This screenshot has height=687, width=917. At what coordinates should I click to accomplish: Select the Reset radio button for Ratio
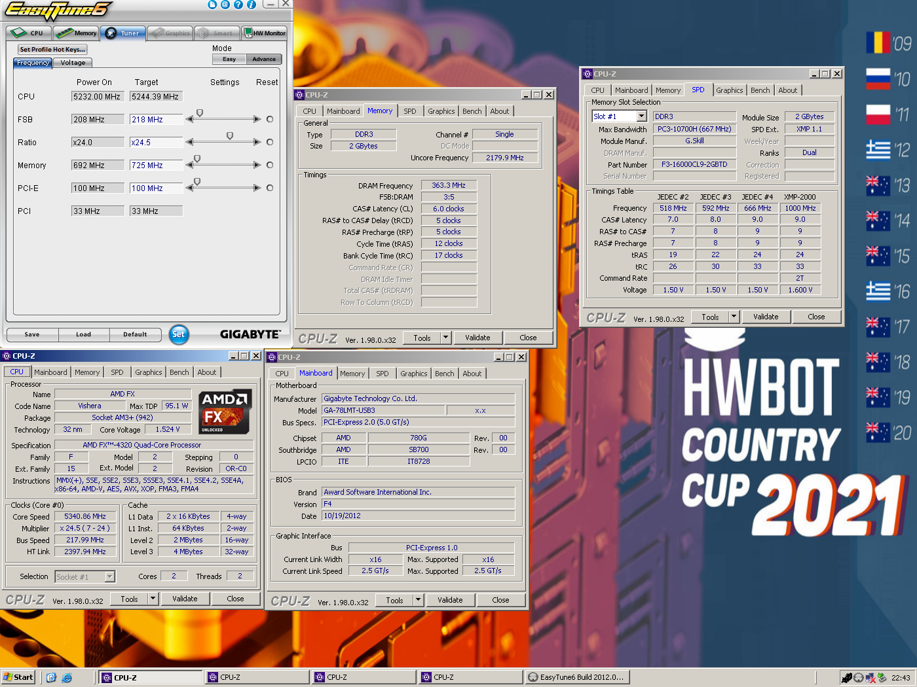coord(270,142)
